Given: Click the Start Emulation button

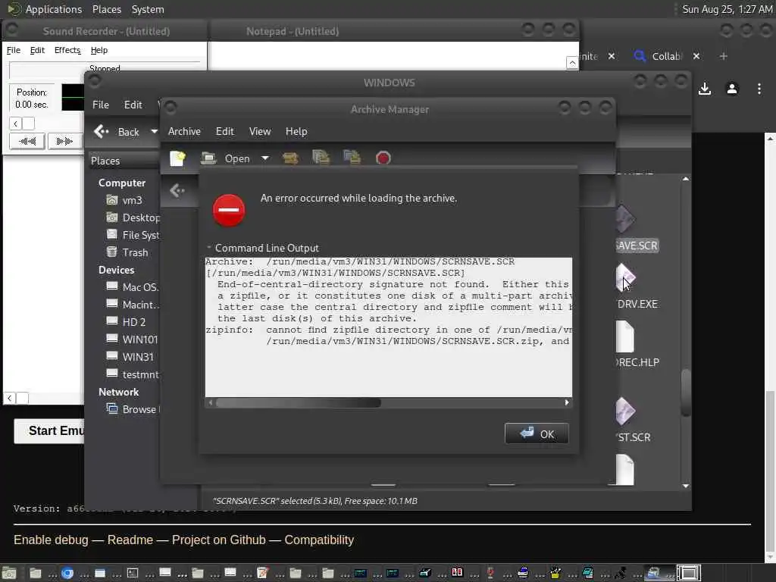Looking at the screenshot, I should pyautogui.click(x=49, y=431).
